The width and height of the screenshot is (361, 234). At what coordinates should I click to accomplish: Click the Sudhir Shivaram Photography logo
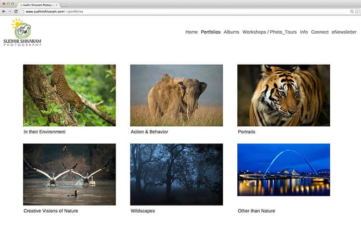[x=22, y=32]
